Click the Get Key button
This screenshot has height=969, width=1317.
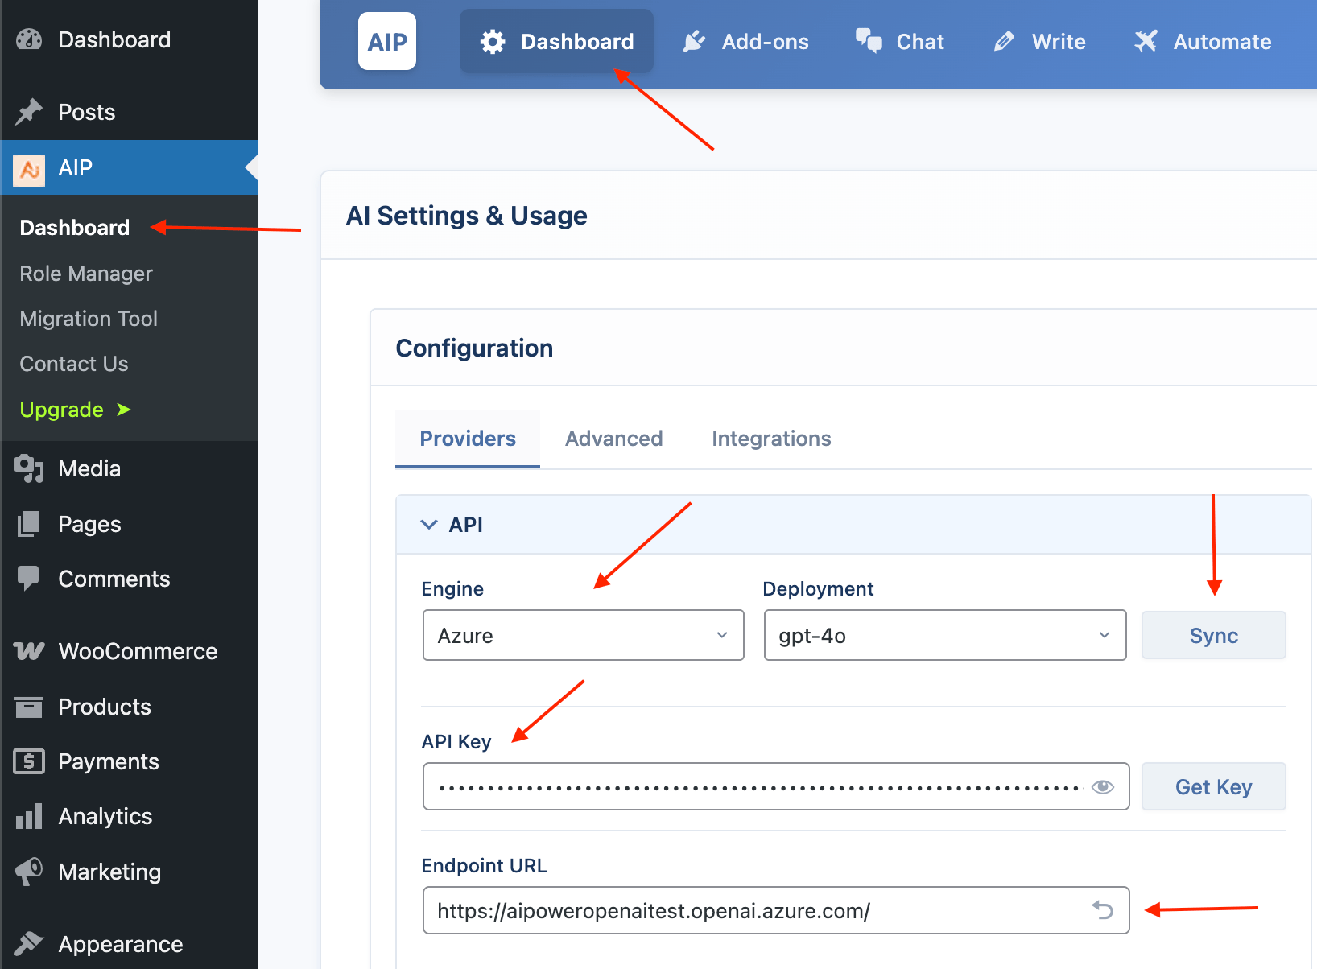[x=1214, y=786]
